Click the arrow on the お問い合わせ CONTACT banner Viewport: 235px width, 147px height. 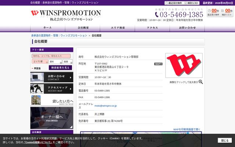(x=70, y=78)
